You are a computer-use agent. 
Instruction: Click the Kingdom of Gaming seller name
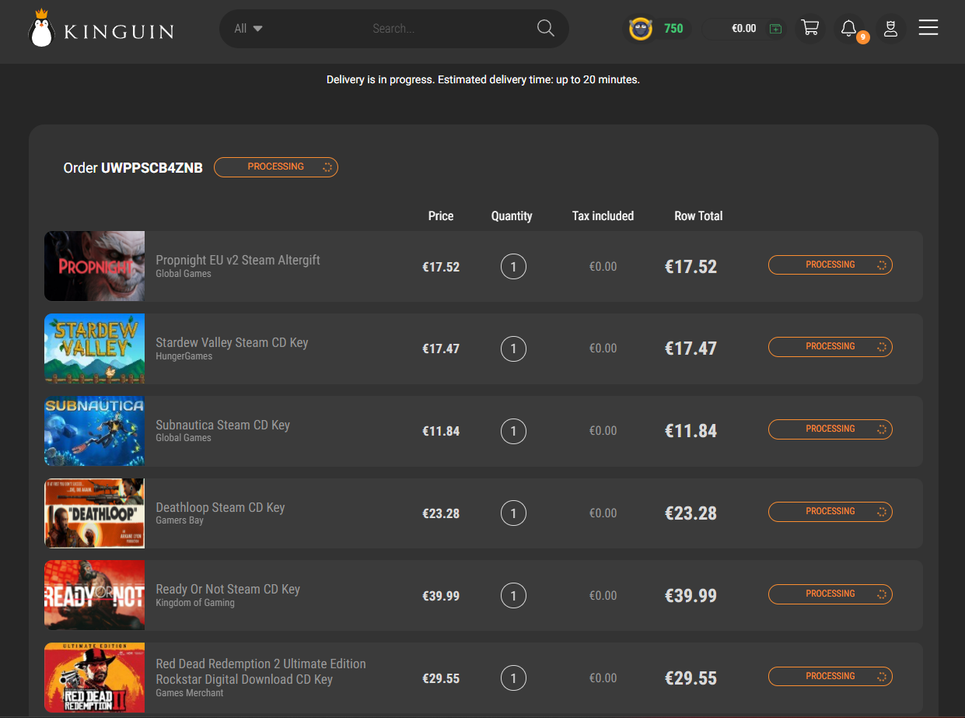click(x=194, y=603)
